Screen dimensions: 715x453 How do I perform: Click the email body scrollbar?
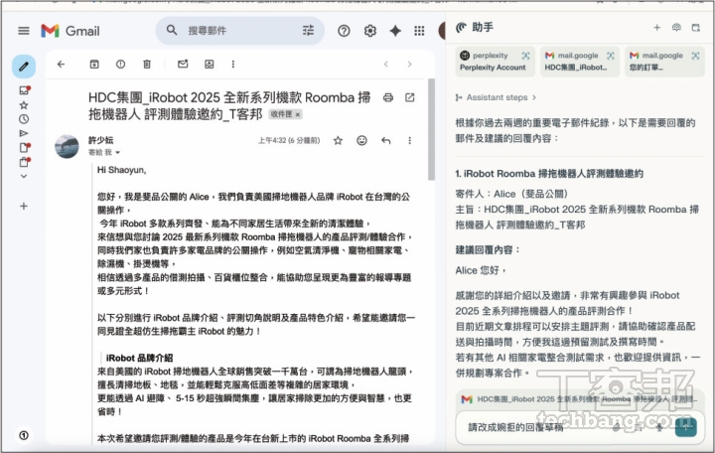tap(431, 129)
